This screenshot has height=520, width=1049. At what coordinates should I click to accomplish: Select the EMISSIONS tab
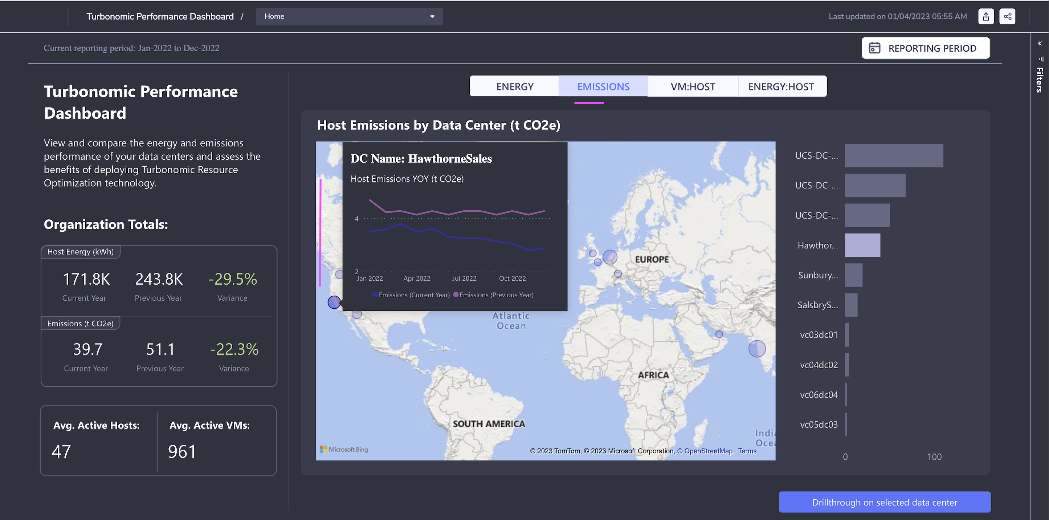(x=603, y=86)
